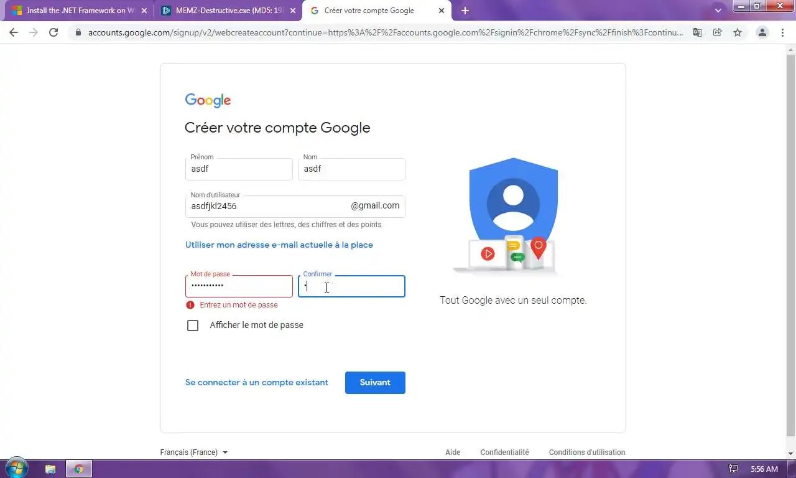This screenshot has height=478, width=796.
Task: Click the hint about lettres, chiffres et points
Action: click(x=287, y=225)
